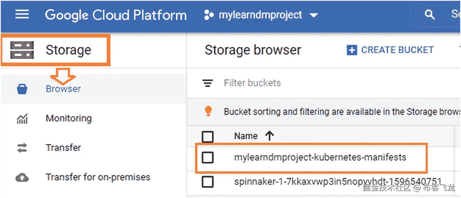Toggle the select-all buckets checkbox
Image resolution: width=461 pixels, height=198 pixels.
(x=207, y=136)
